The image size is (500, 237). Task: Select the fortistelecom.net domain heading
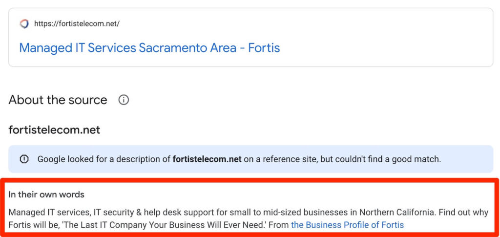tap(54, 130)
